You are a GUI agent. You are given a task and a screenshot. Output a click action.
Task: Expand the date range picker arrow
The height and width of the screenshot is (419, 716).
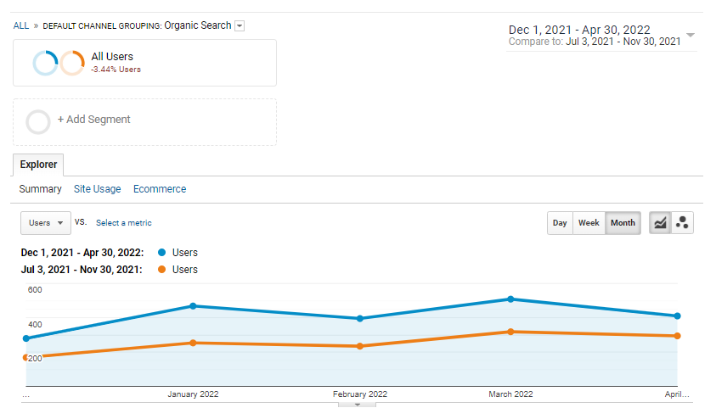click(691, 35)
